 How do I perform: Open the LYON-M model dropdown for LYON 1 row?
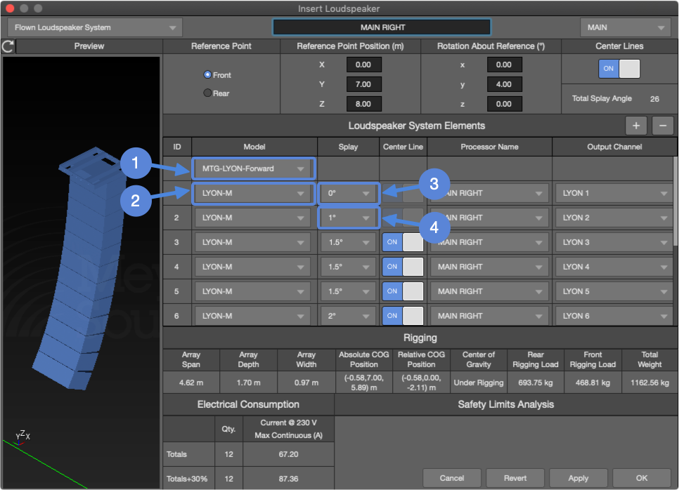coord(253,193)
